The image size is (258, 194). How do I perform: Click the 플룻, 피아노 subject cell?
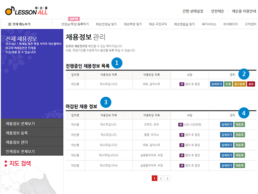tap(152, 135)
